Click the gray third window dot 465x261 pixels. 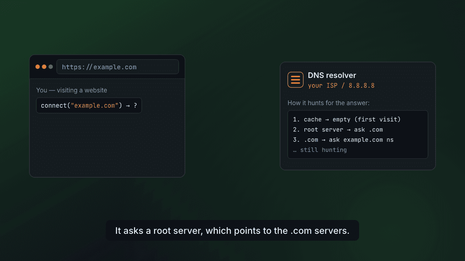point(50,67)
